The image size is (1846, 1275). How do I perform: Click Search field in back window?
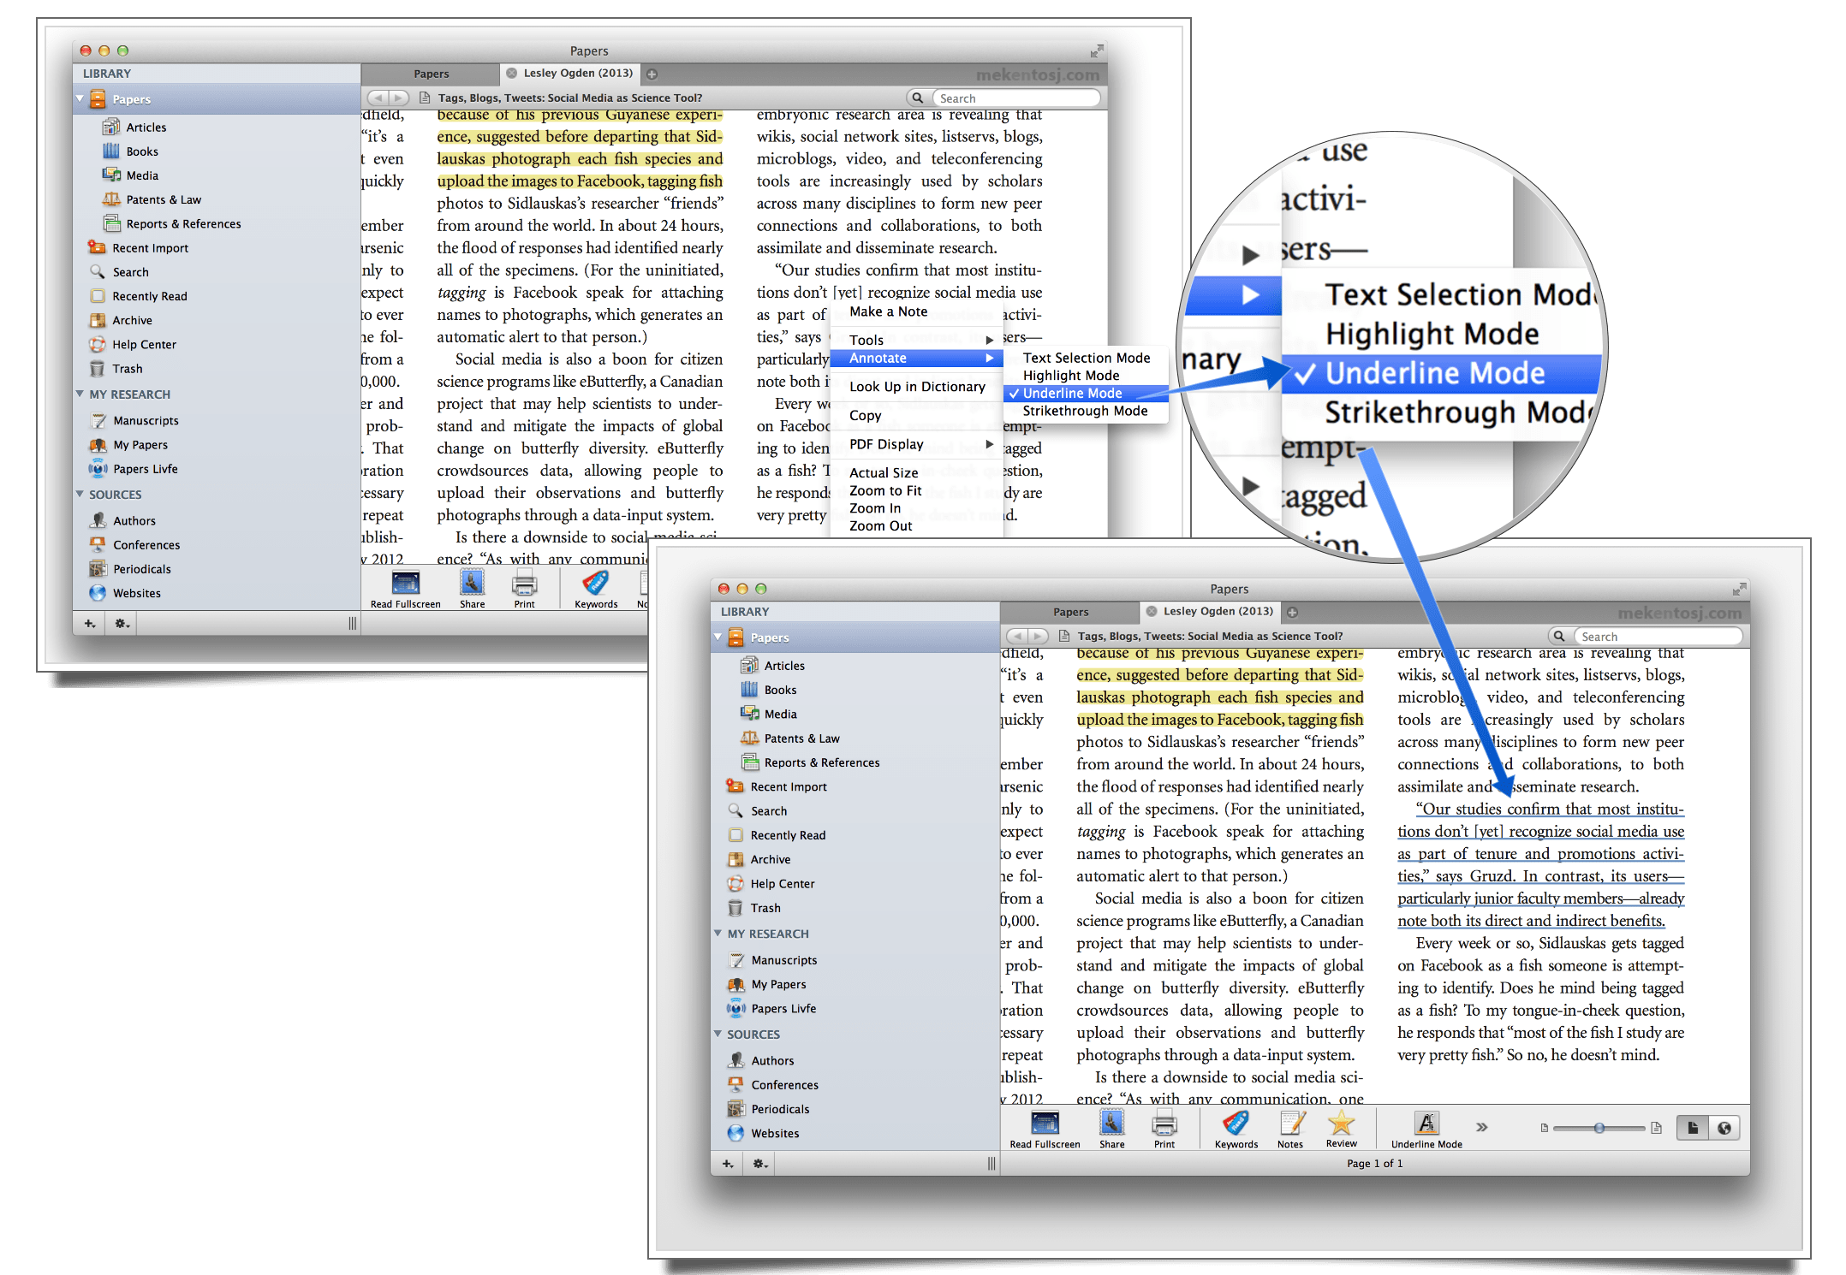[1016, 98]
